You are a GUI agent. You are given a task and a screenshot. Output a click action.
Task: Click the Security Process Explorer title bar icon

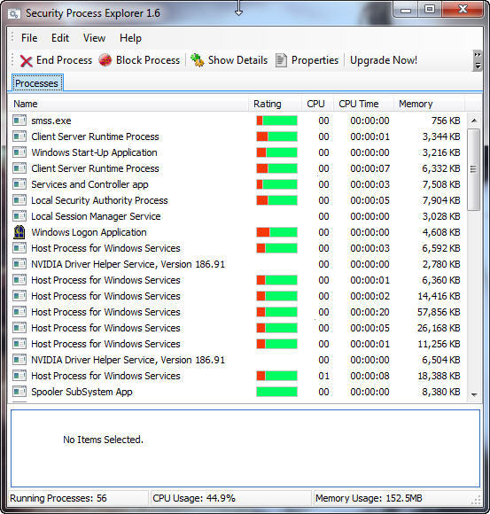pos(14,14)
